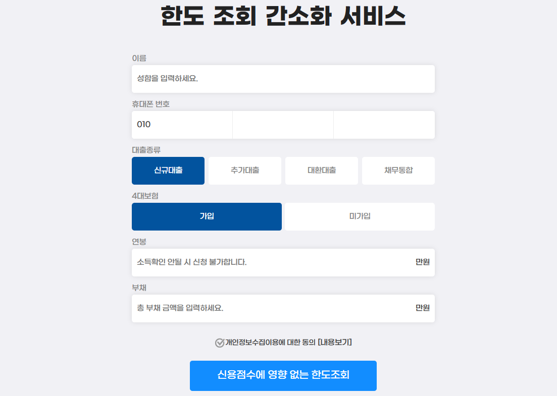Image resolution: width=557 pixels, height=396 pixels.
Task: Select the 채무통합 loan type
Action: pos(398,171)
